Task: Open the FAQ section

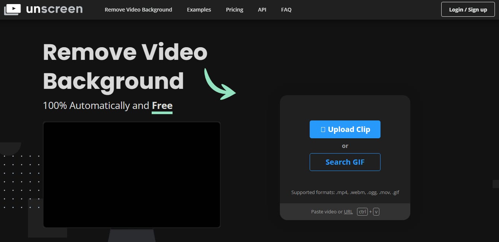Action: [x=286, y=10]
